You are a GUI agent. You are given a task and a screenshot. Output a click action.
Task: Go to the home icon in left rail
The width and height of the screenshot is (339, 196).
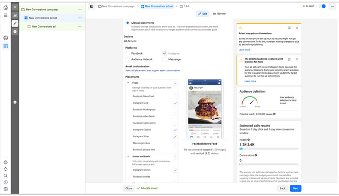pyautogui.click(x=6, y=8)
